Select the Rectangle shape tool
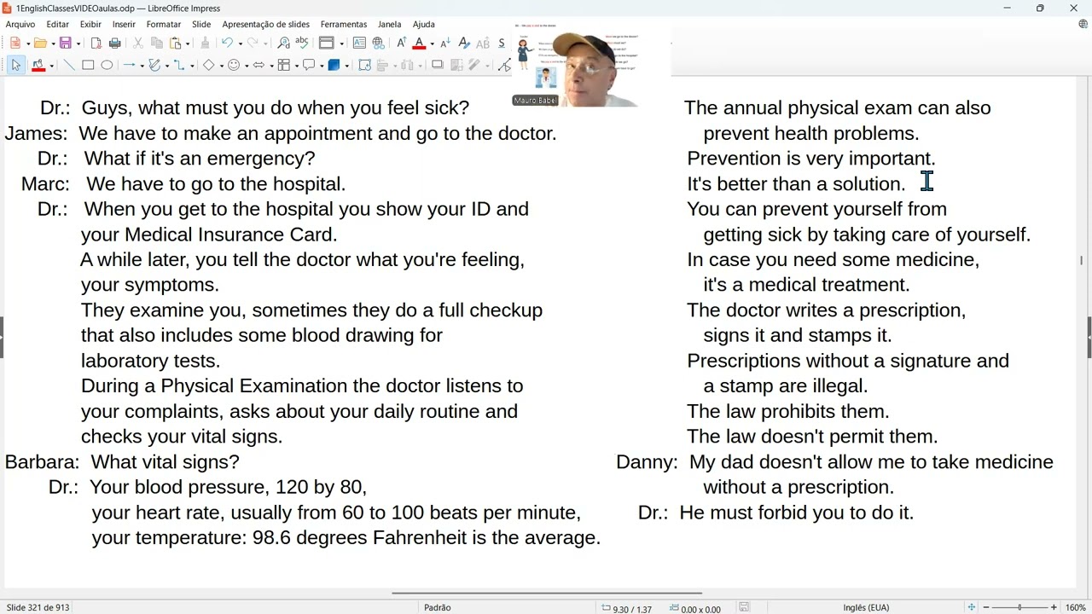The width and height of the screenshot is (1092, 614). pos(88,65)
